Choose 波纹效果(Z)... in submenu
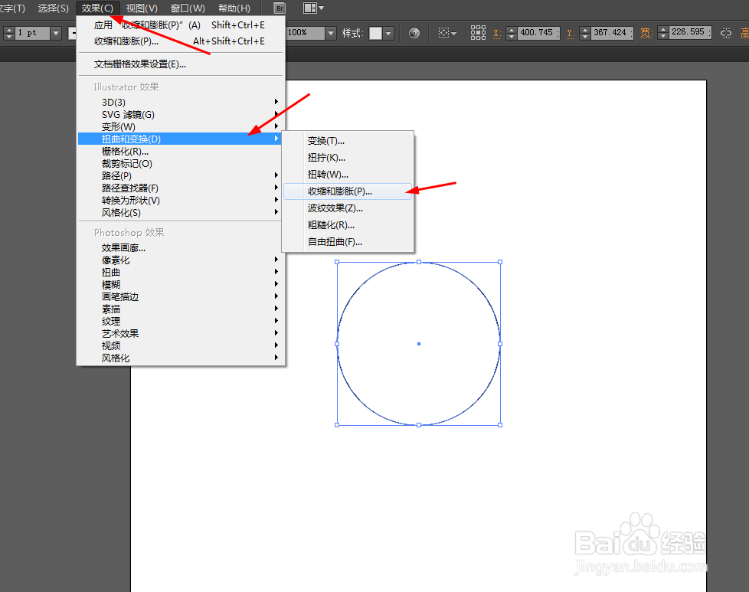This screenshot has height=592, width=749. pyautogui.click(x=348, y=208)
